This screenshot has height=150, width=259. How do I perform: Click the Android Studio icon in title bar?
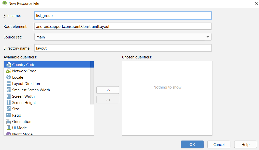point(5,3)
